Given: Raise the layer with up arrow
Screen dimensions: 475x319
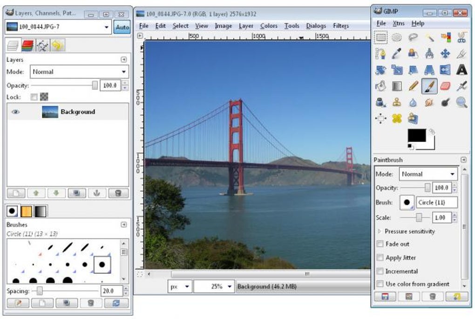Looking at the screenshot, I should (36, 193).
